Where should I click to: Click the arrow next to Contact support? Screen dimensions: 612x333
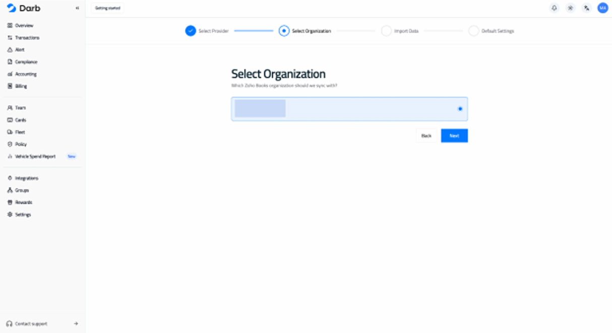(76, 324)
